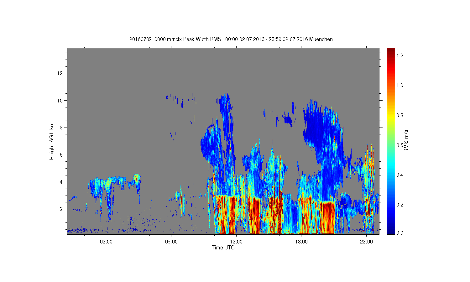This screenshot has height=282, width=470.
Task: Select the 08:00 time axis label
Action: point(171,242)
